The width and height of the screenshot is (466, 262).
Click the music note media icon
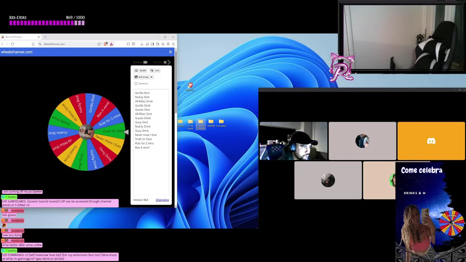pos(147,44)
